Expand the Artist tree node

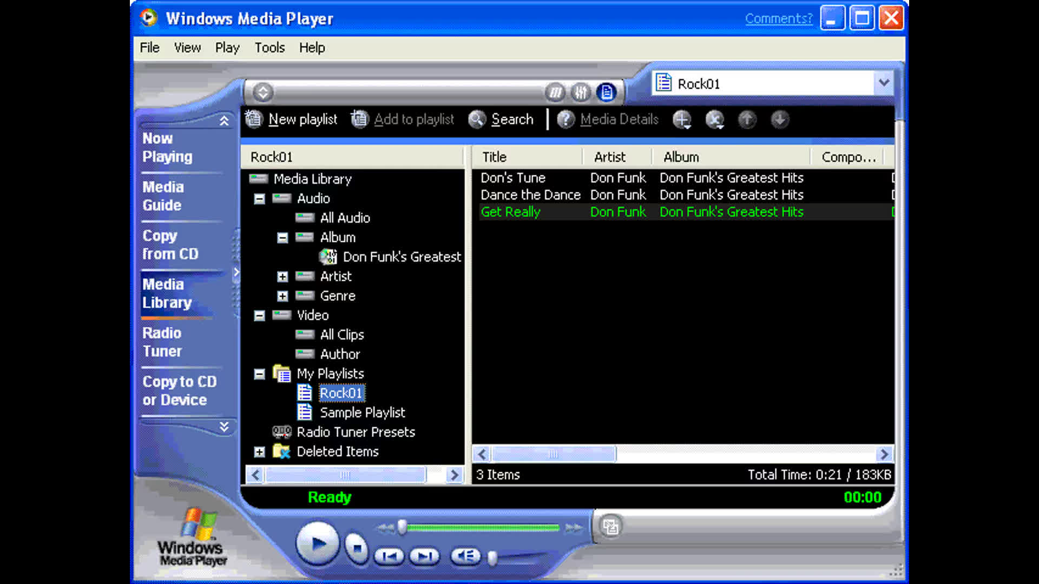click(282, 277)
